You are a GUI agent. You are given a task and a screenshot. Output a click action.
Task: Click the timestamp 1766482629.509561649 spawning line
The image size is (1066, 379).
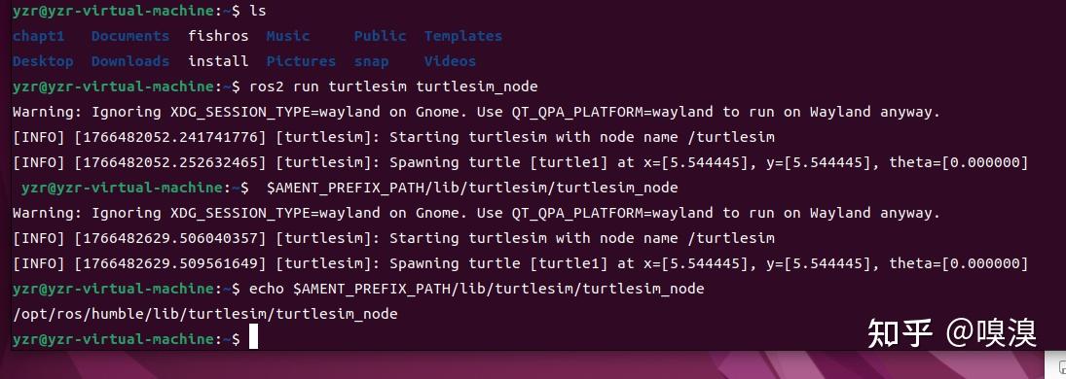point(520,263)
